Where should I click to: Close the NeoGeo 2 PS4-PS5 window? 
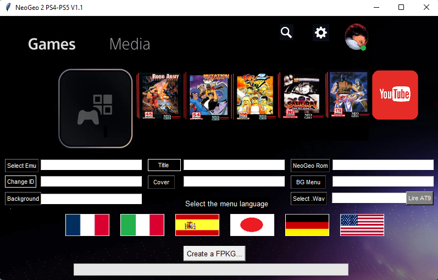click(x=426, y=8)
